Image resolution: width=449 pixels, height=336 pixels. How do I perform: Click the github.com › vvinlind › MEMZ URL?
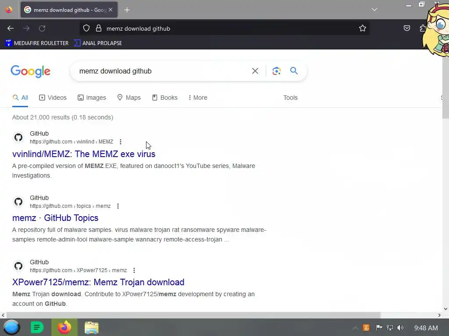[71, 142]
